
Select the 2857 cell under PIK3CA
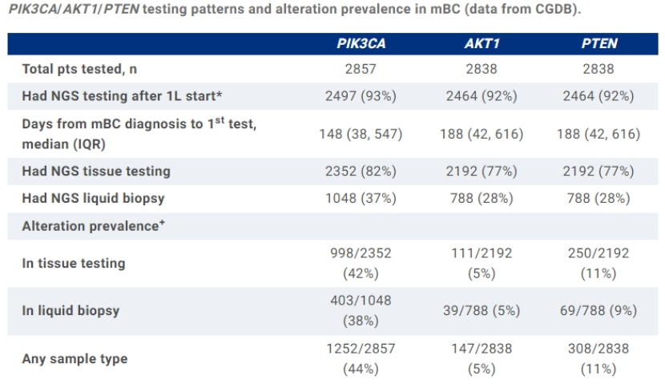click(361, 70)
